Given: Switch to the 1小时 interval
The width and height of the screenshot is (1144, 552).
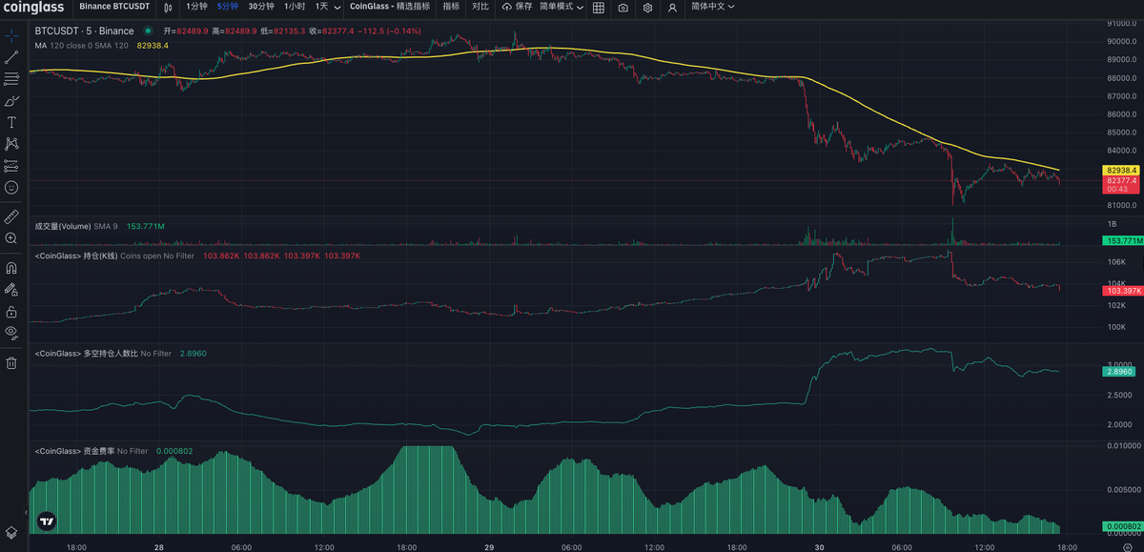Looking at the screenshot, I should point(295,6).
